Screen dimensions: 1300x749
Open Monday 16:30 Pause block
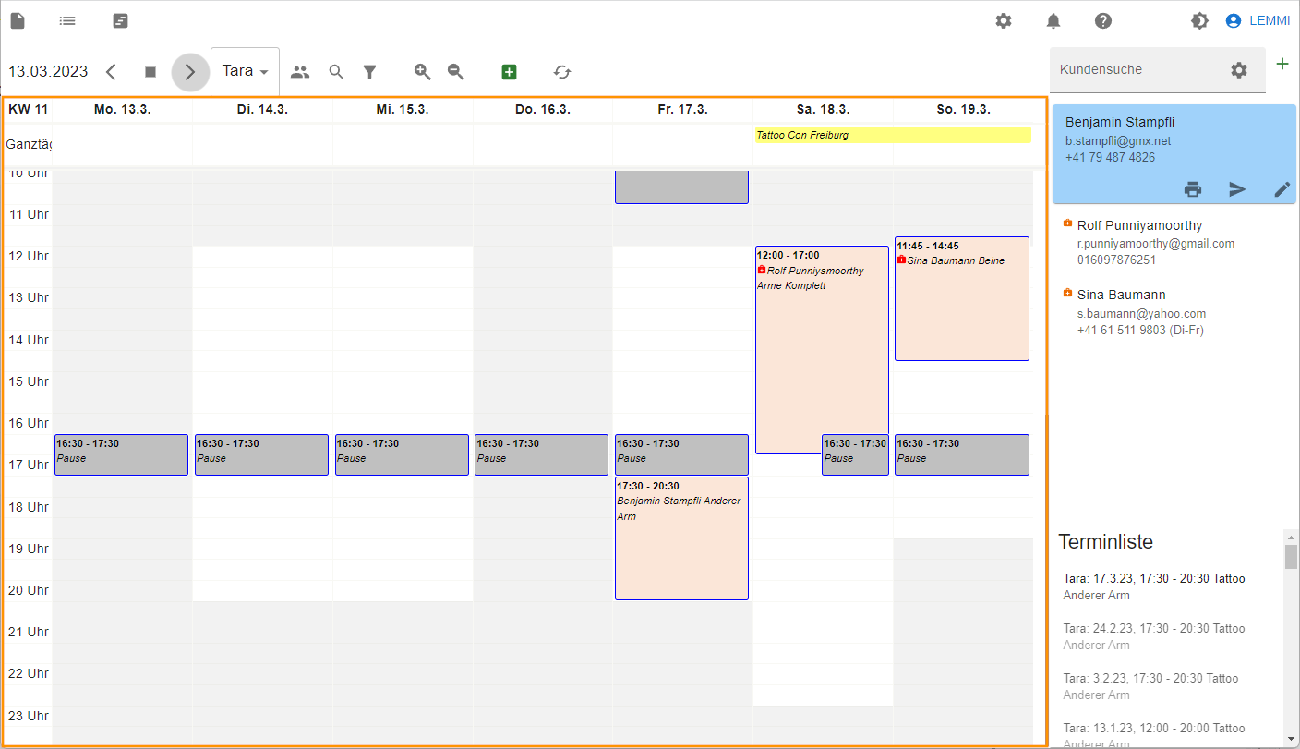[121, 454]
